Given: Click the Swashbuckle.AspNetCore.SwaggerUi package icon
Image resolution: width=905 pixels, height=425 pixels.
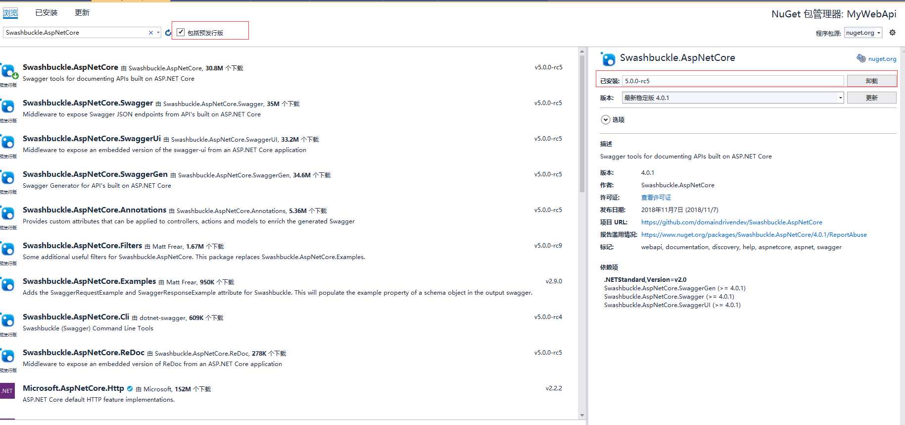Looking at the screenshot, I should 8,142.
